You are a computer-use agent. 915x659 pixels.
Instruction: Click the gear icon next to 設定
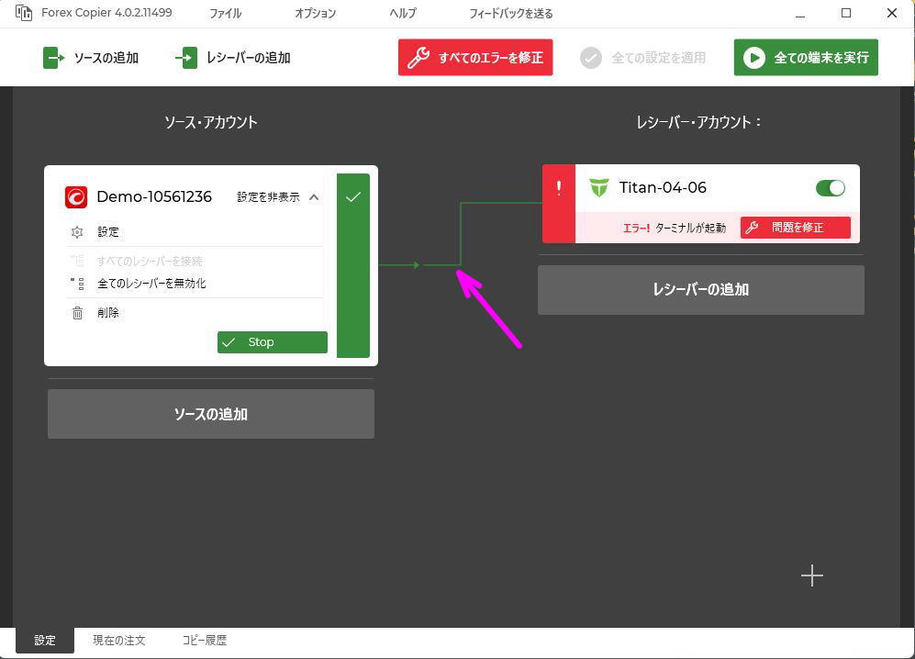(77, 232)
